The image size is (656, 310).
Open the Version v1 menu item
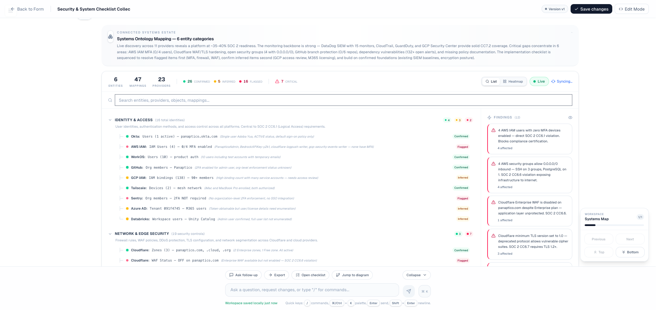coord(555,9)
